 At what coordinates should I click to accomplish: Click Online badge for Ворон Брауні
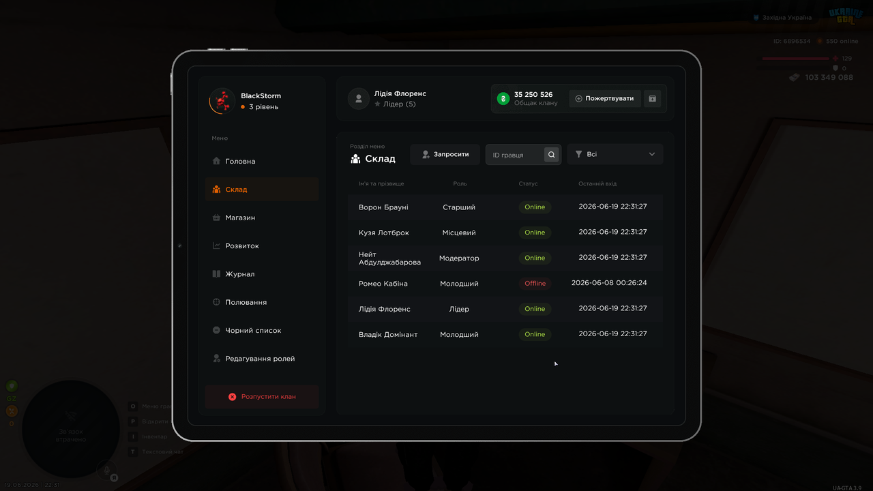pyautogui.click(x=535, y=207)
